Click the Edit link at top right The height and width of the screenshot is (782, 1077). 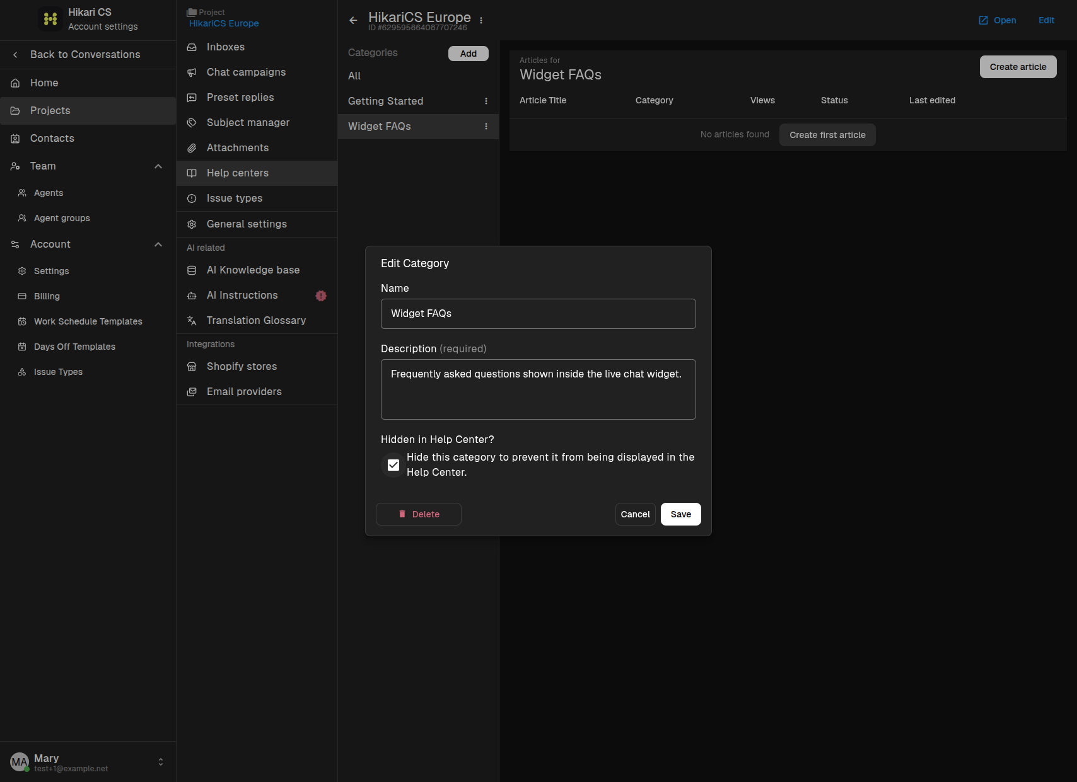click(1047, 20)
